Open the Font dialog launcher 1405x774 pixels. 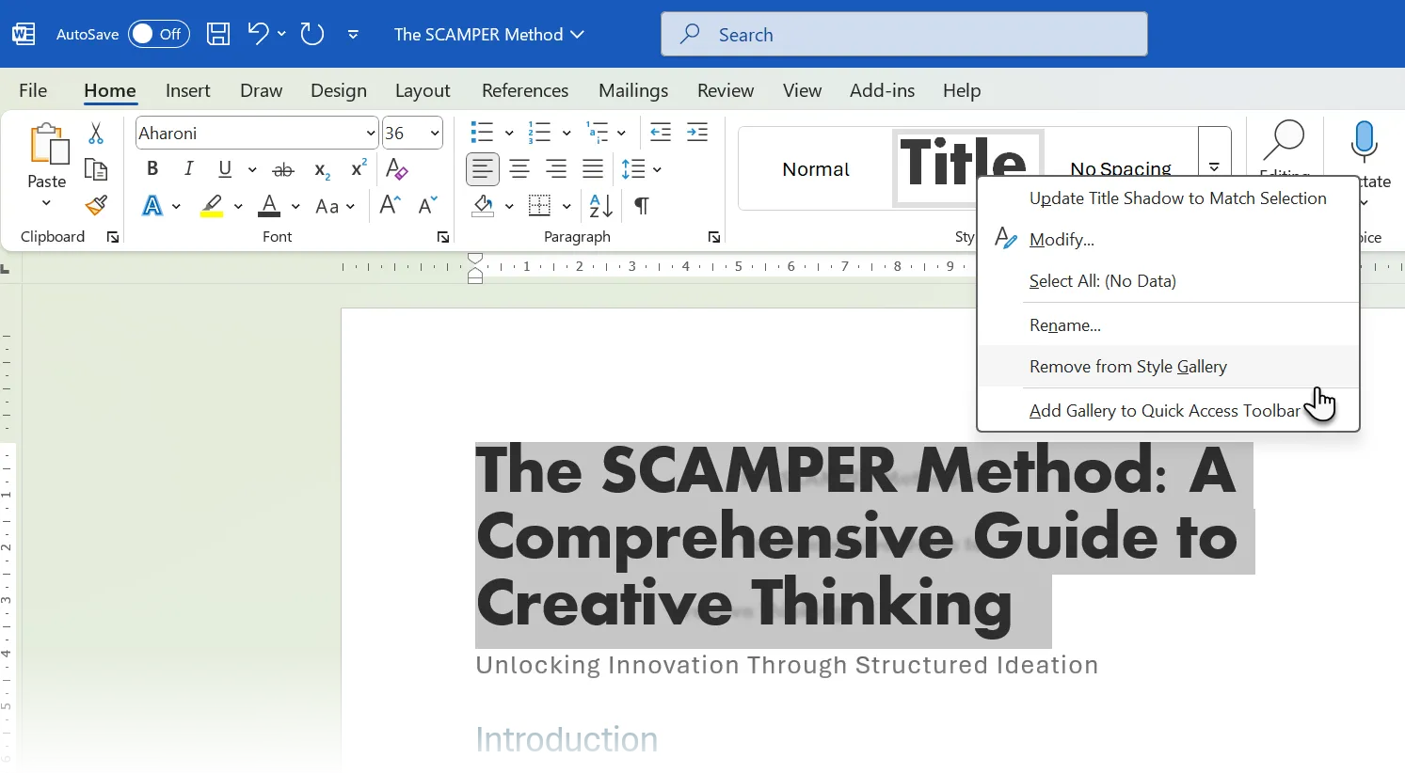point(443,238)
